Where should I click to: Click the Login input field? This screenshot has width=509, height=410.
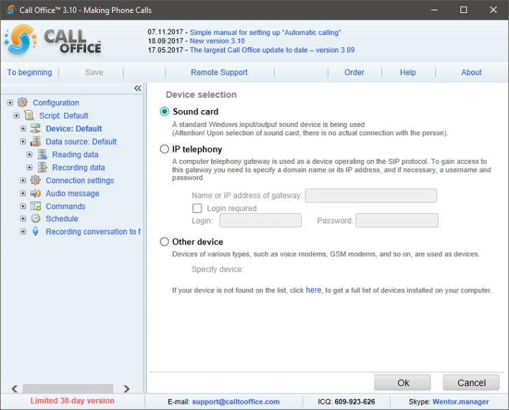coord(260,221)
